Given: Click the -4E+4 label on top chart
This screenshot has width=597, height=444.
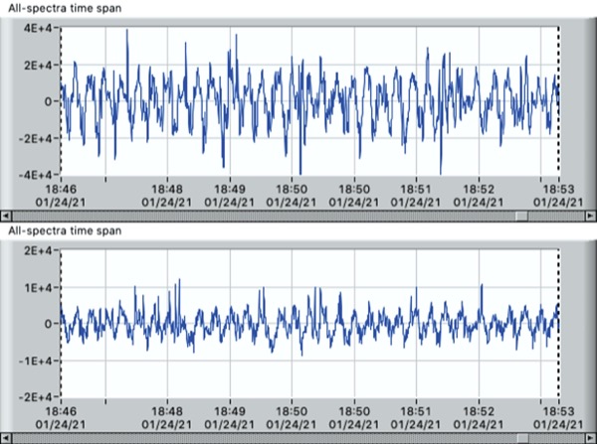Looking at the screenshot, I should (x=36, y=174).
